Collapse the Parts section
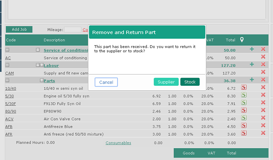This screenshot has height=160, width=273. tap(7, 81)
